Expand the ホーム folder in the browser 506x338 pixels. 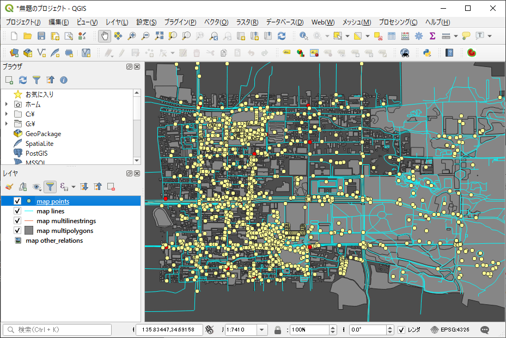click(x=7, y=105)
